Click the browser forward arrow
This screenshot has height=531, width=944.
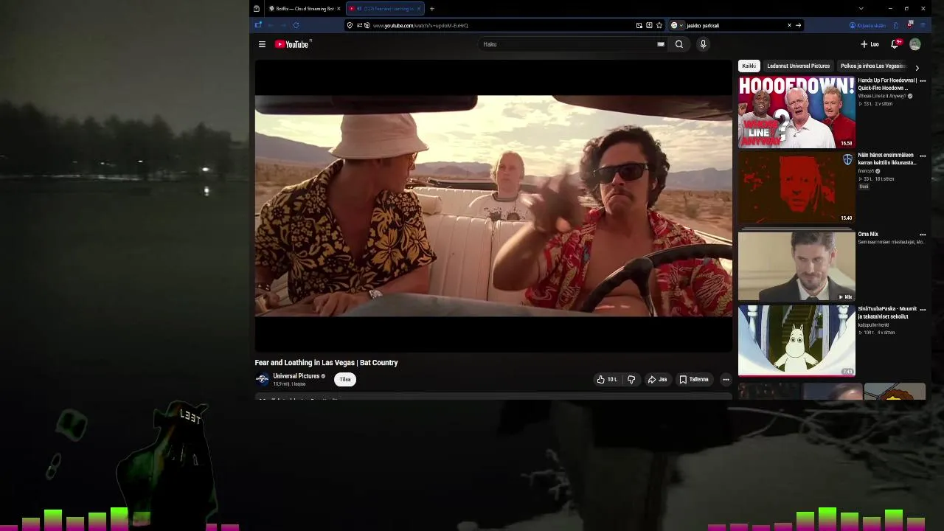coord(283,25)
